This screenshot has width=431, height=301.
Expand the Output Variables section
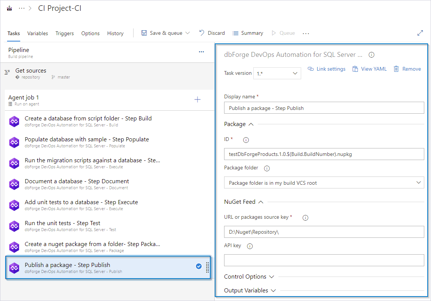[250, 290]
